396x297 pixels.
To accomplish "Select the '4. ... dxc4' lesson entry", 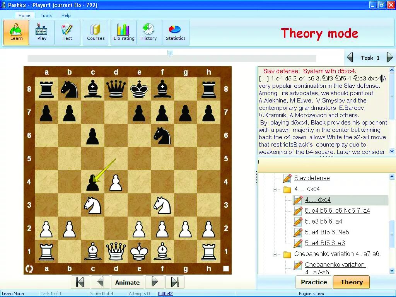I will (x=318, y=200).
